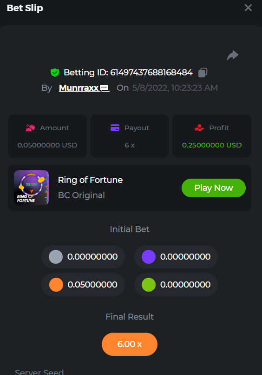Click the 6.00 x final result badge
This screenshot has height=375, width=262.
point(130,344)
